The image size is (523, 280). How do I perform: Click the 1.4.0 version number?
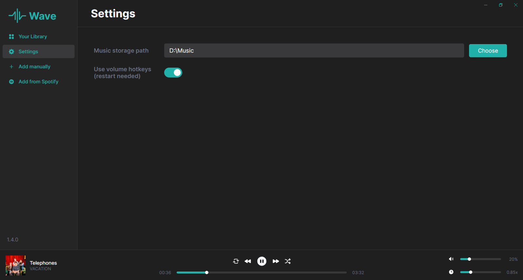pyautogui.click(x=13, y=239)
